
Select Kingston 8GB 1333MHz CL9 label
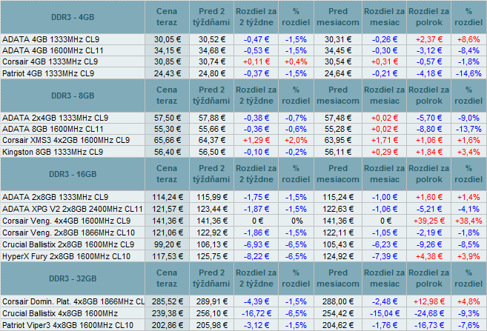53,152
